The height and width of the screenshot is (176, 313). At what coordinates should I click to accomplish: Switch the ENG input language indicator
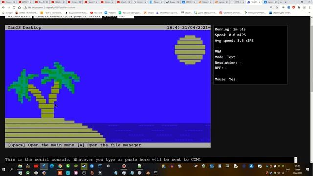point(288,170)
